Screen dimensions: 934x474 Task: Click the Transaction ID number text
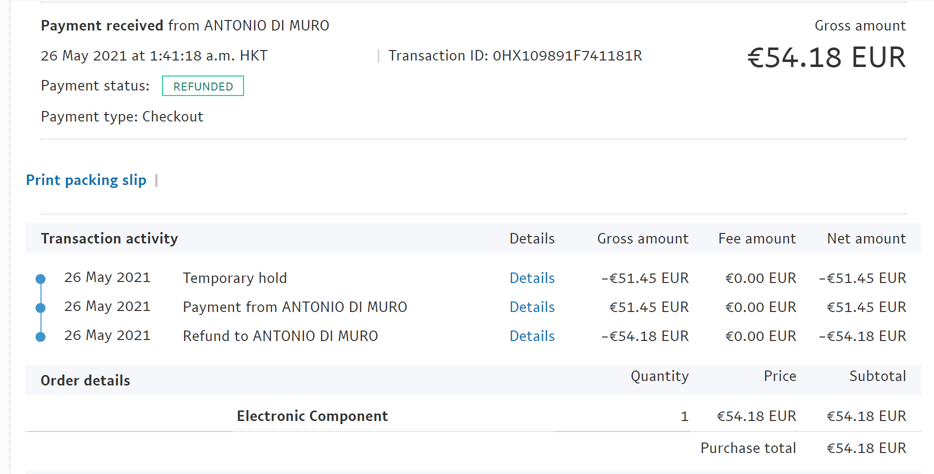click(567, 55)
